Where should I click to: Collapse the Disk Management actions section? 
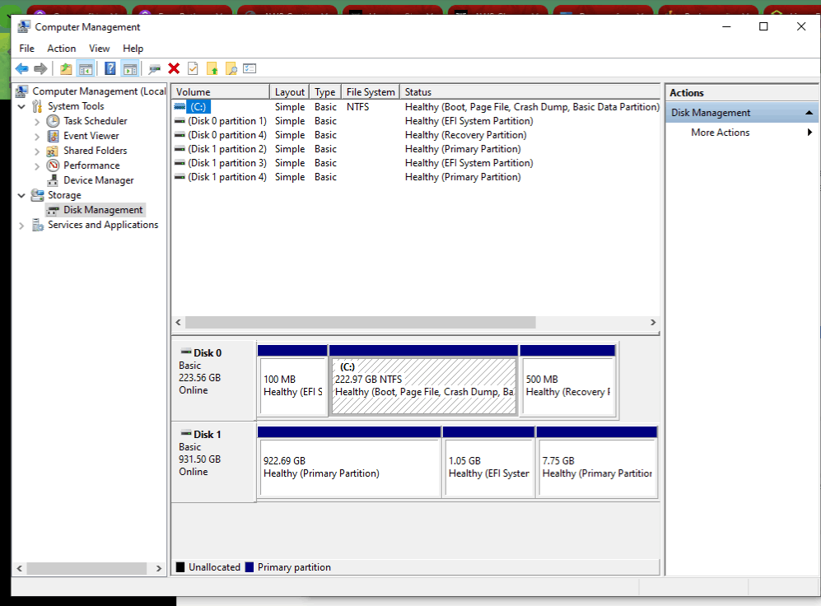pyautogui.click(x=809, y=113)
